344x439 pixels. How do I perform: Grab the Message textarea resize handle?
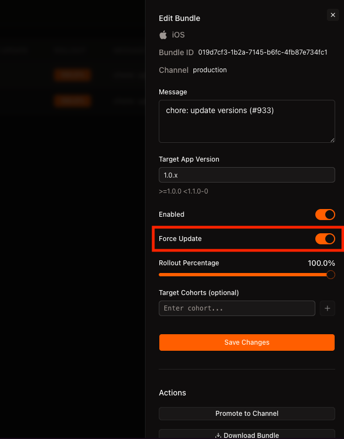(x=332, y=140)
